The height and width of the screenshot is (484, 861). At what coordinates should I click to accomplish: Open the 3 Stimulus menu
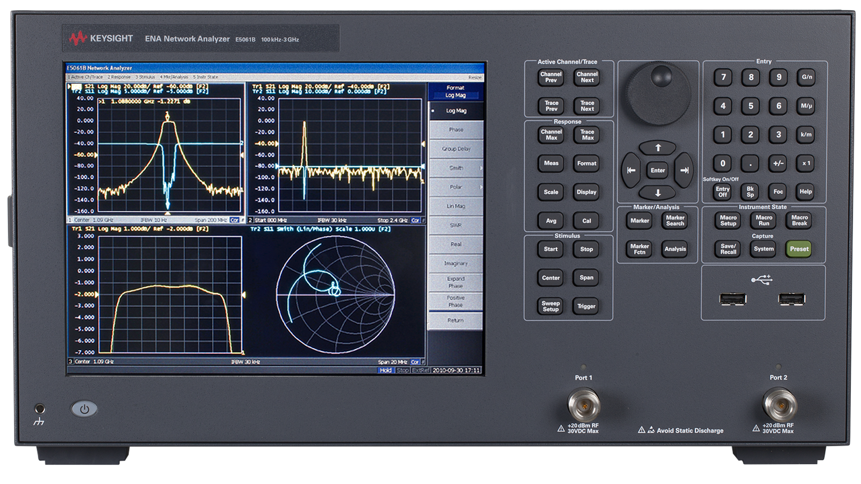pos(145,77)
